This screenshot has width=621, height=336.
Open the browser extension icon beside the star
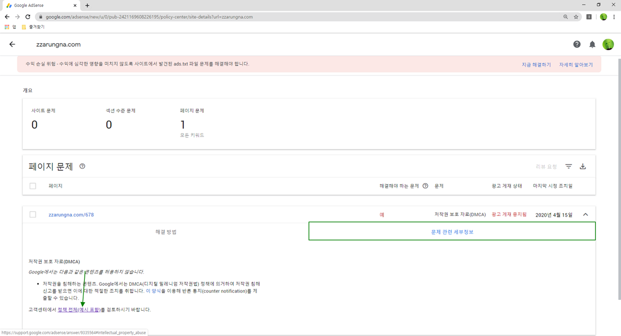coord(589,17)
